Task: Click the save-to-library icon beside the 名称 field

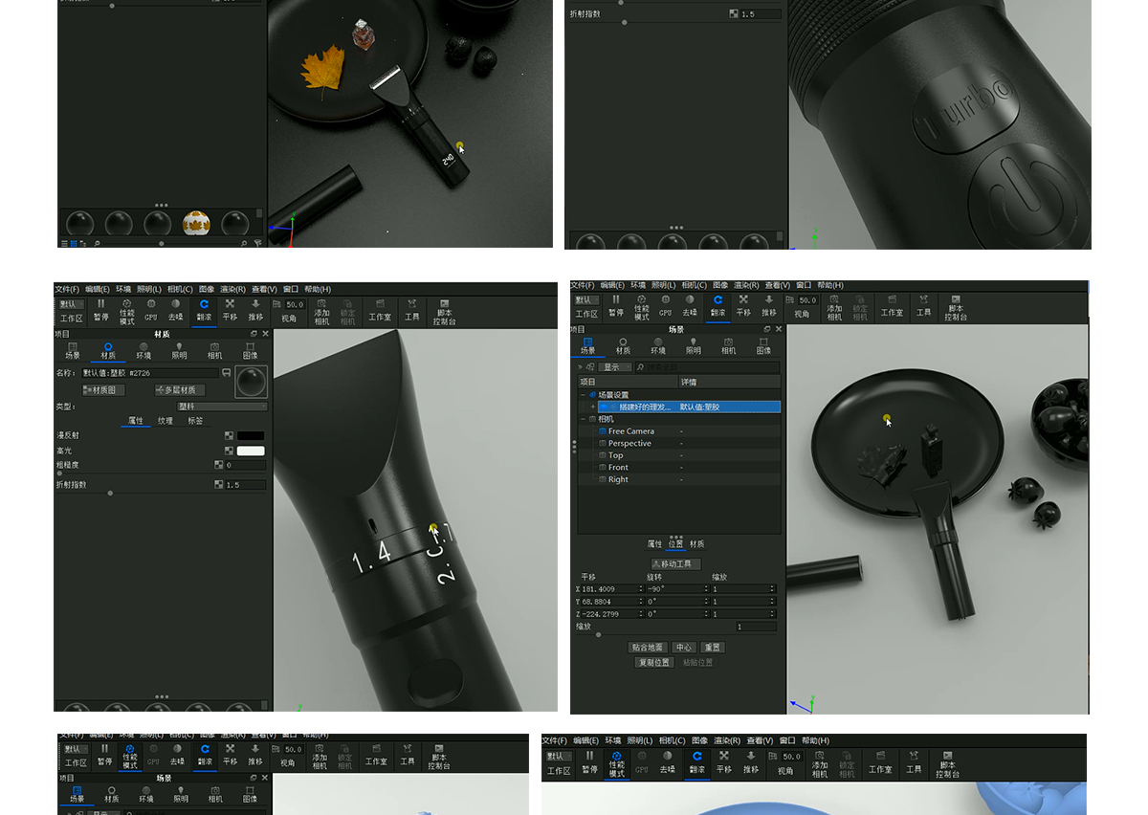Action: coord(227,372)
